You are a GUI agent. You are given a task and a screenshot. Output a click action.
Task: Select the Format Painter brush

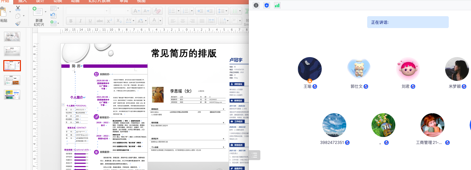click(18, 23)
